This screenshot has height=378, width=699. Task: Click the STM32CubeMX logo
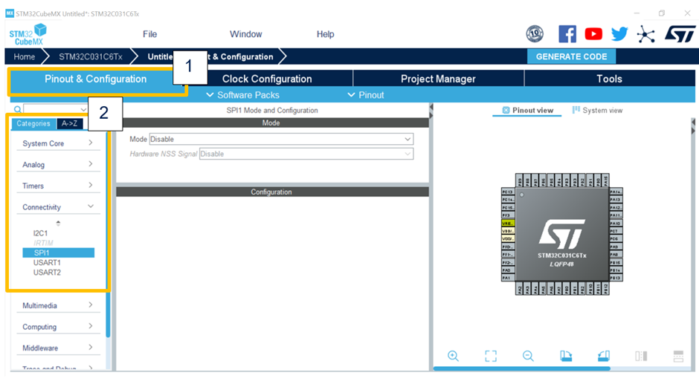pos(28,34)
